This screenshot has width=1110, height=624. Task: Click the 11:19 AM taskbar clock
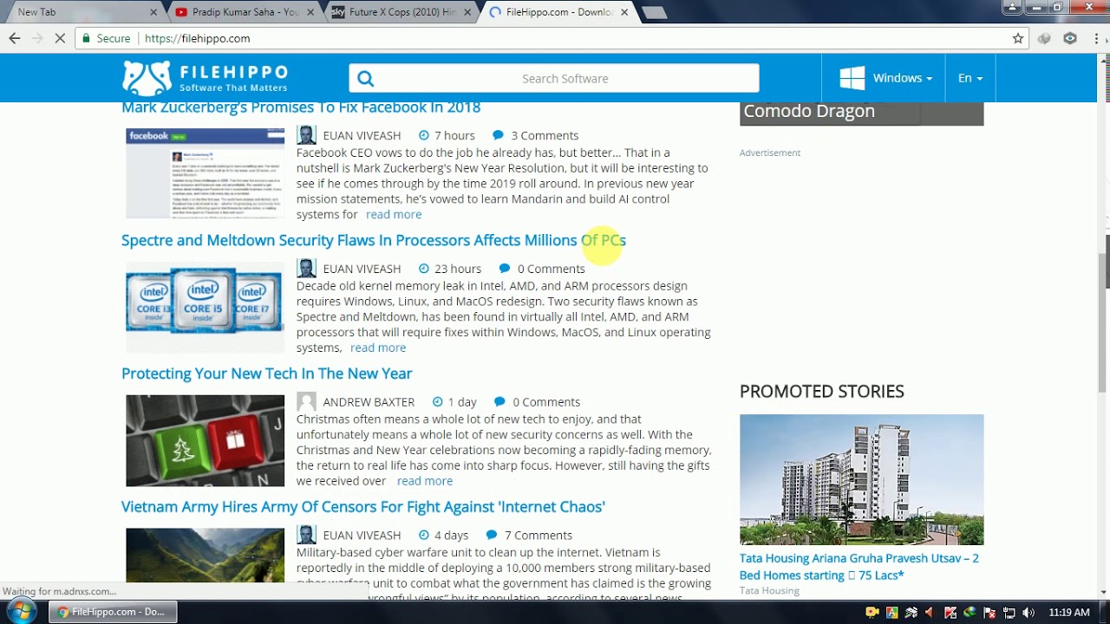coord(1069,613)
